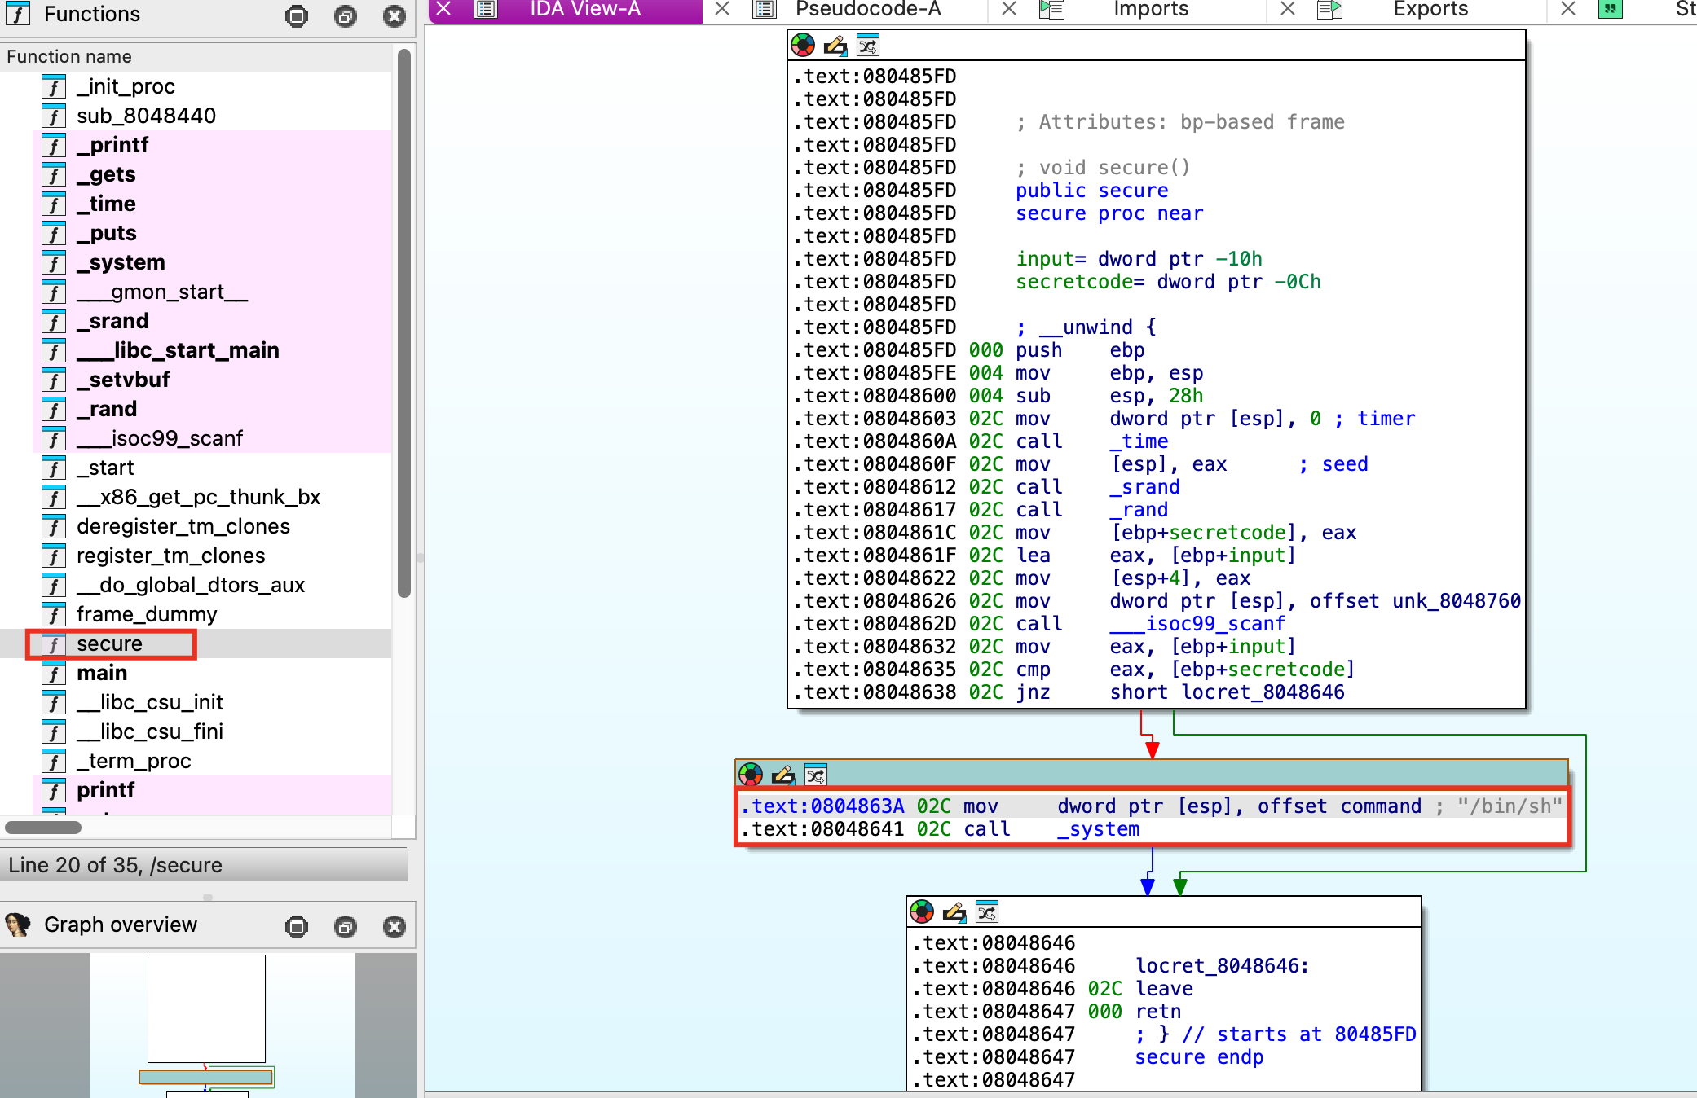Click locret_8048646 jump target

(x=1263, y=692)
